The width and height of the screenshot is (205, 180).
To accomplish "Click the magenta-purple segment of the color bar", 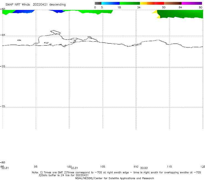I will tap(192, 3).
